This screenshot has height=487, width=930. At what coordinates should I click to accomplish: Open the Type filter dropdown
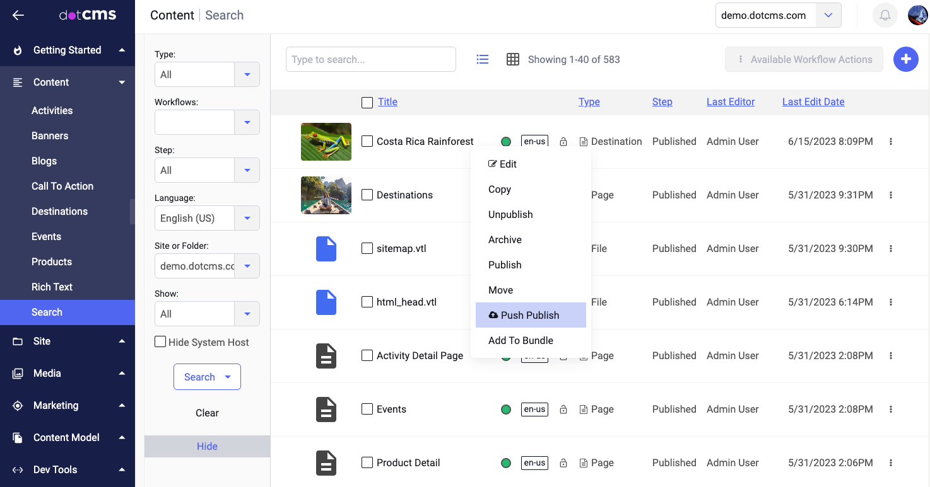247,74
